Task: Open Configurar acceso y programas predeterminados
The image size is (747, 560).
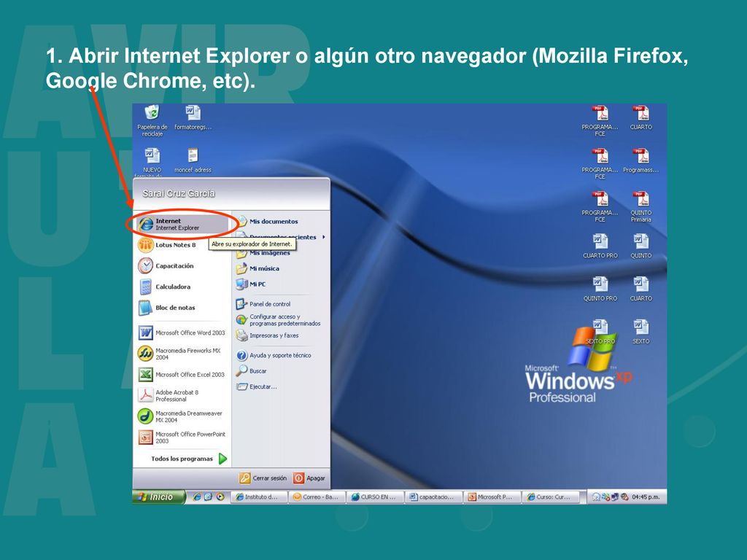Action: click(x=278, y=320)
